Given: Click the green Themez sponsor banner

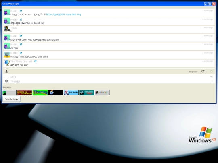Looking at the screenshot, I should [40, 93].
